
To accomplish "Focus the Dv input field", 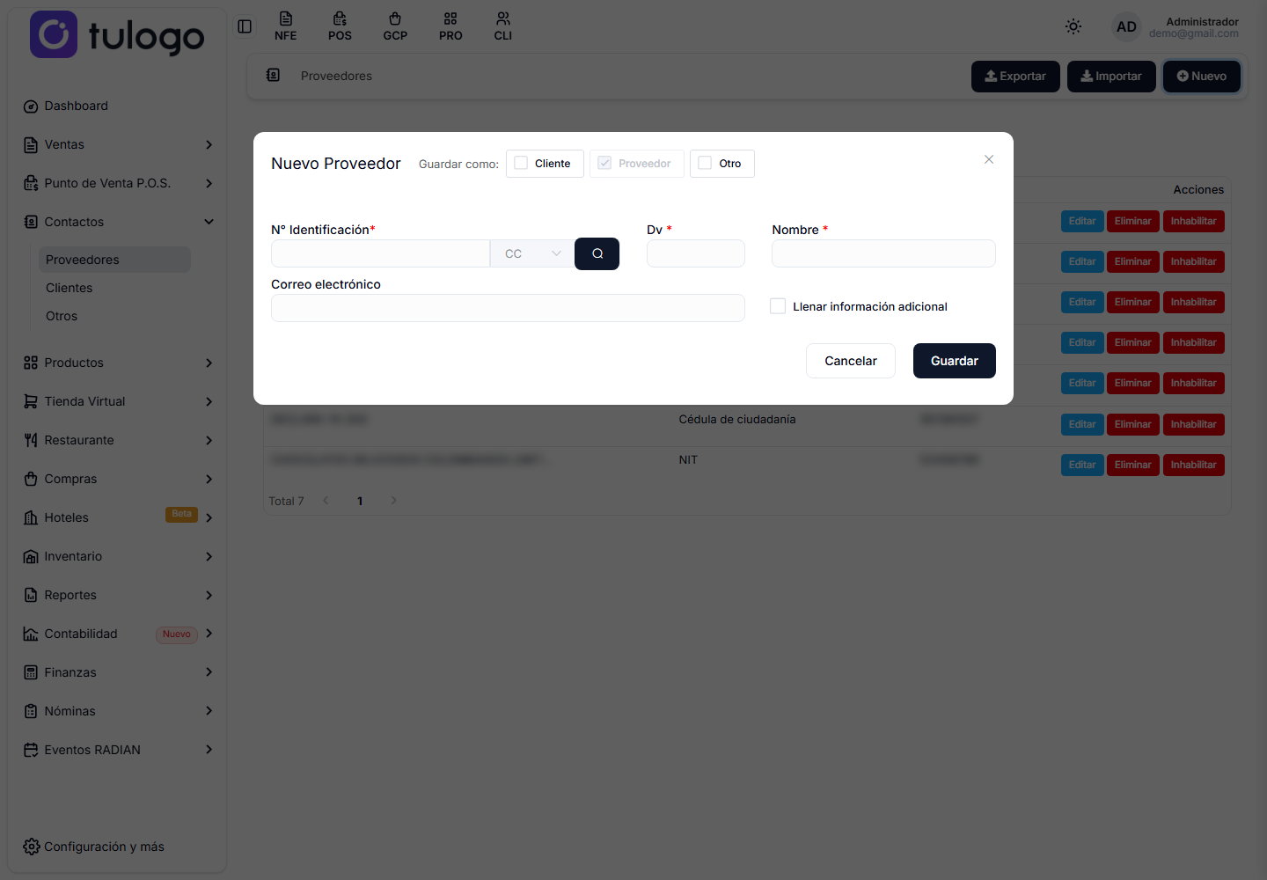I will 696,253.
